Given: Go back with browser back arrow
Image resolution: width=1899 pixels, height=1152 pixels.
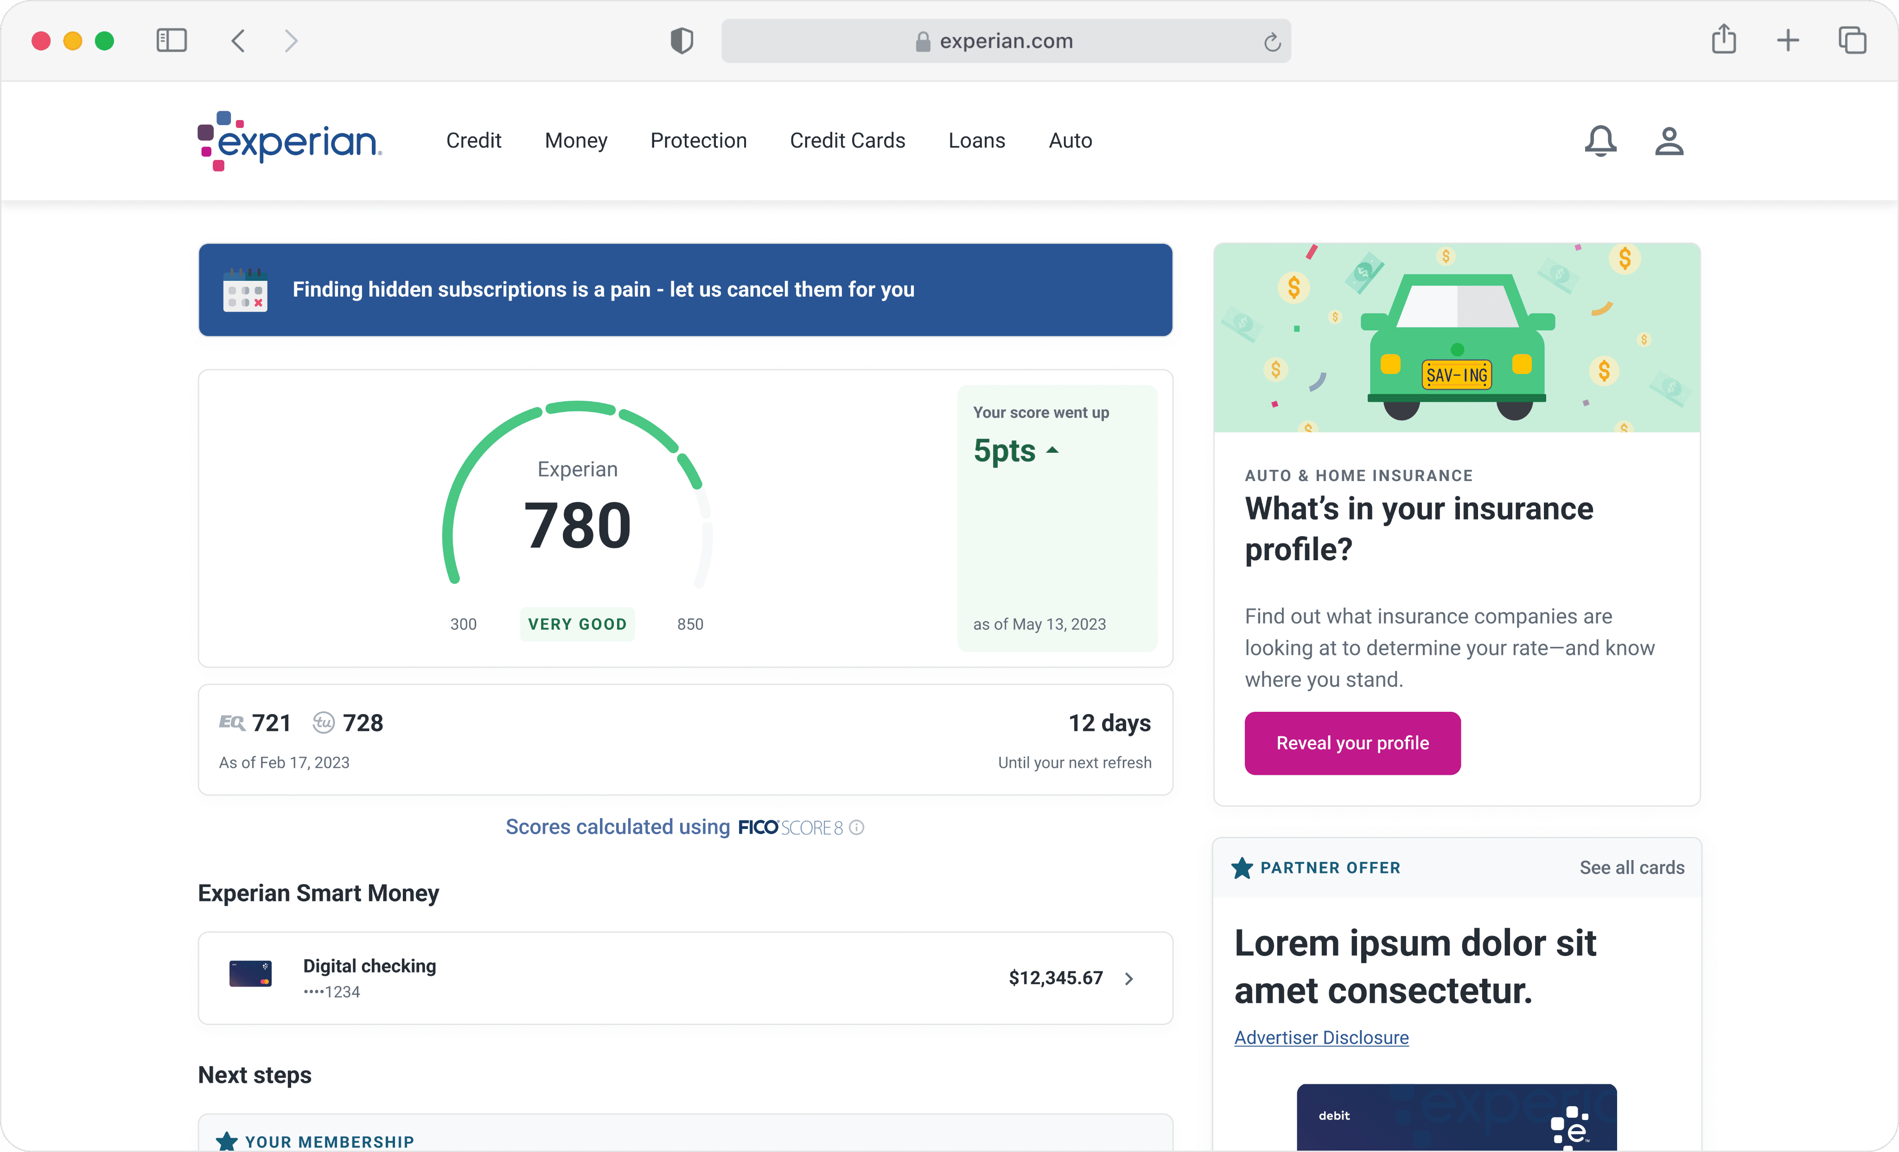Looking at the screenshot, I should click(238, 40).
